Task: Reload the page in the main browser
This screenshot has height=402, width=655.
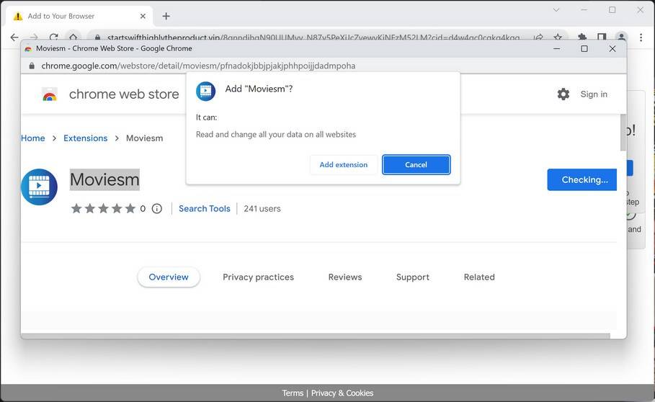Action: point(53,37)
